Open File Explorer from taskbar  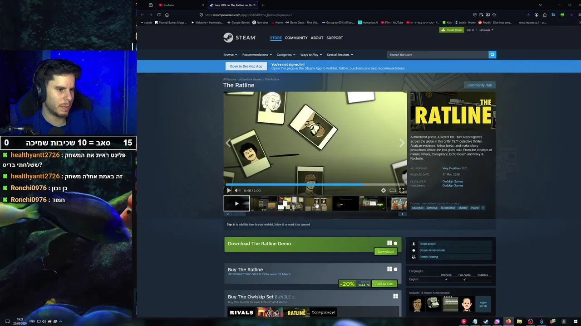click(519, 321)
